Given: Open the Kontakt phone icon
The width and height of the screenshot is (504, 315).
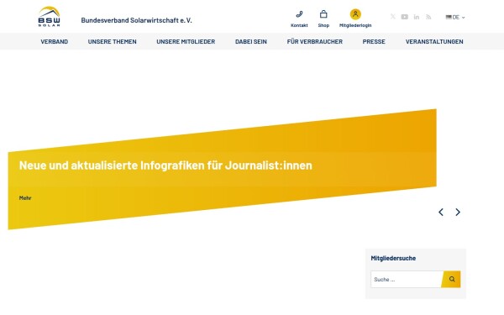Looking at the screenshot, I should [299, 14].
